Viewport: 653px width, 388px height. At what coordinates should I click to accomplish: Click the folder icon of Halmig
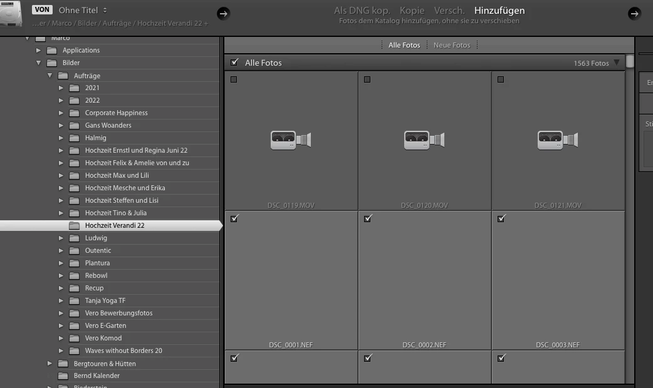(x=74, y=138)
